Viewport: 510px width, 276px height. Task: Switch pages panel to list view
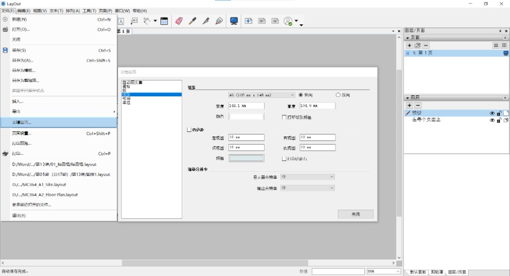coord(496,45)
